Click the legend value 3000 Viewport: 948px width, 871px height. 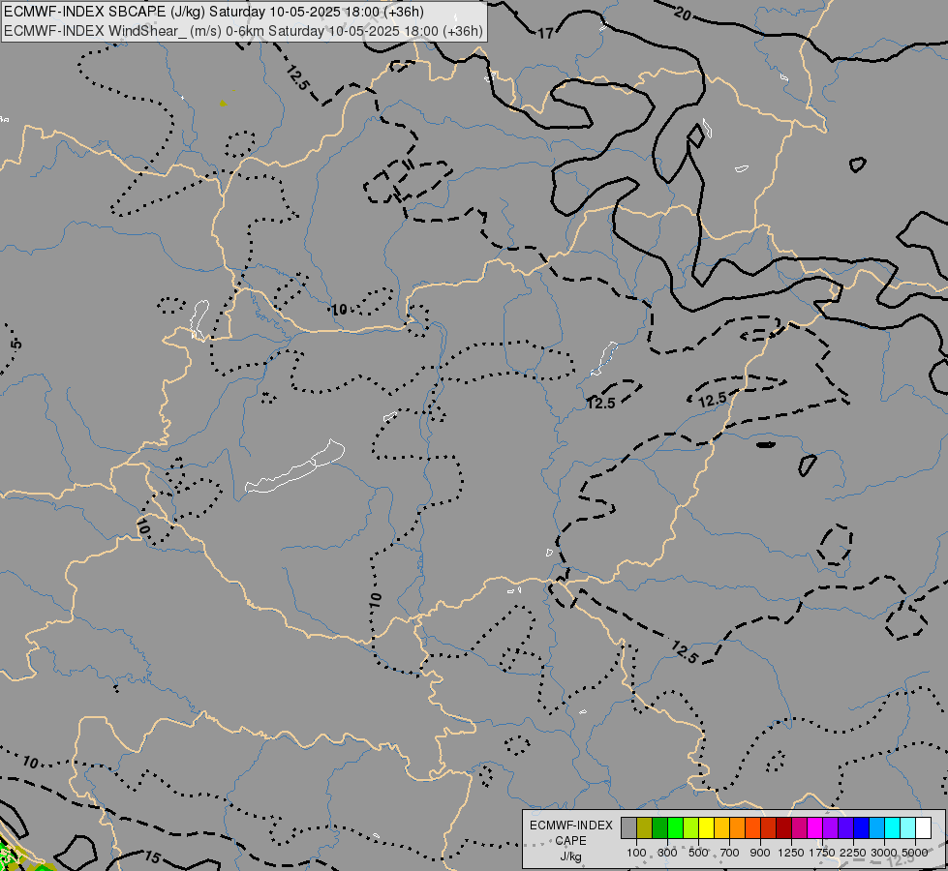click(884, 853)
